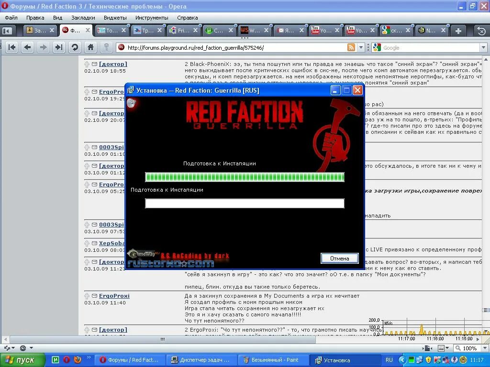Open the bottom [доктор] user link

click(x=113, y=330)
